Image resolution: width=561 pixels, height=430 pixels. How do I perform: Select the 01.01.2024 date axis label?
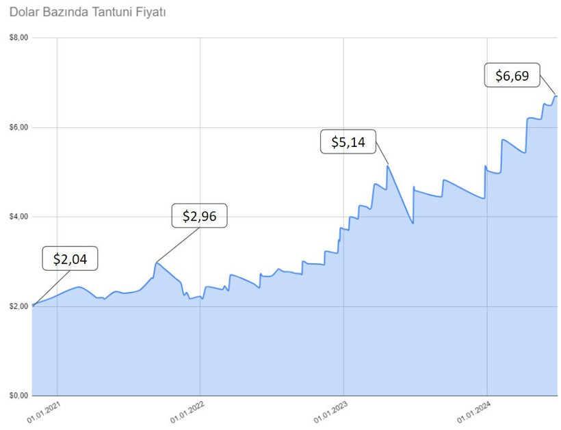[474, 412]
